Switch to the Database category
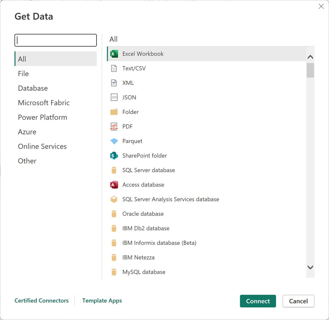Image resolution: width=329 pixels, height=320 pixels. [x=33, y=88]
